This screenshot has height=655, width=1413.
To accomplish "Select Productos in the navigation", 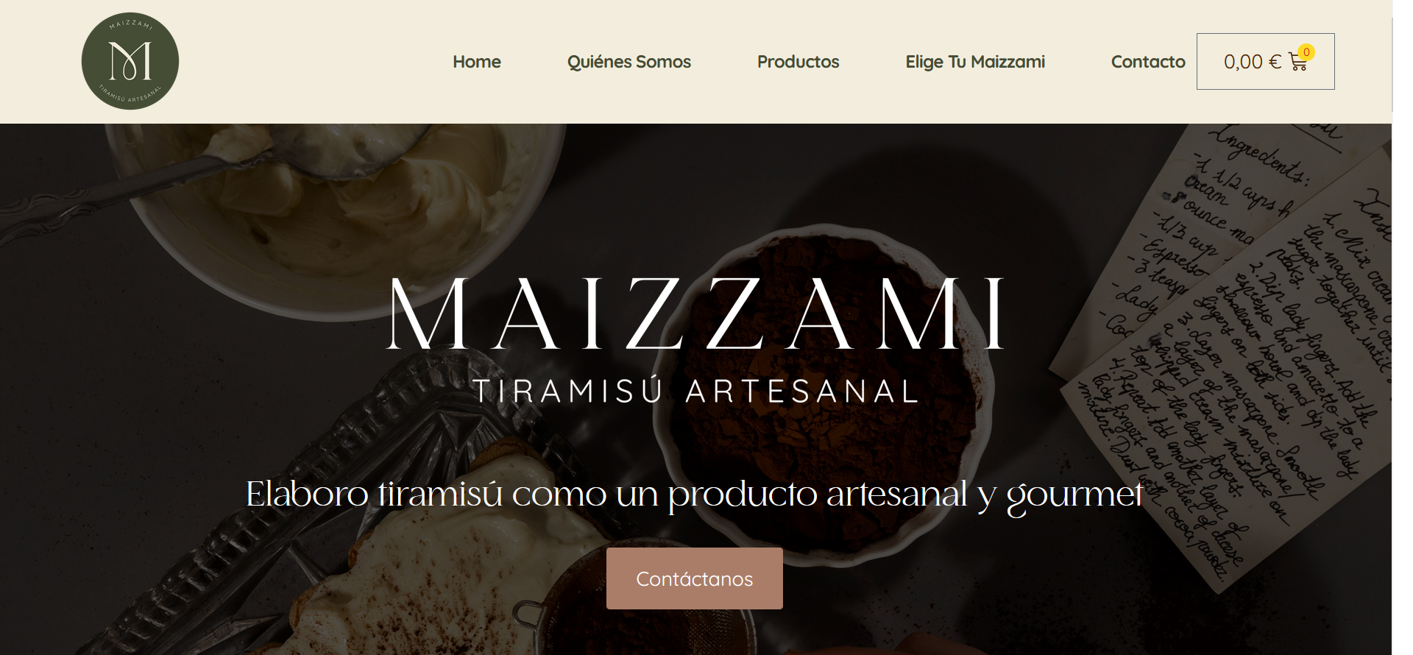I will (798, 62).
